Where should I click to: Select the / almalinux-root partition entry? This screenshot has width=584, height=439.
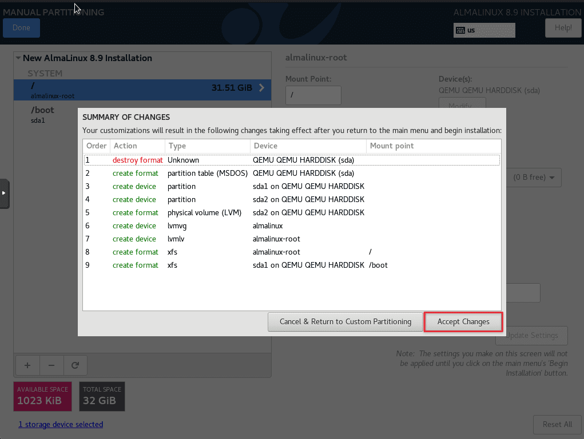pyautogui.click(x=142, y=90)
